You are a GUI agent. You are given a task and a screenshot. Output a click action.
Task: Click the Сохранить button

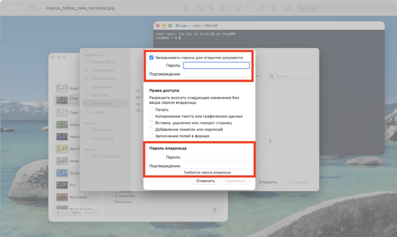pyautogui.click(x=299, y=182)
